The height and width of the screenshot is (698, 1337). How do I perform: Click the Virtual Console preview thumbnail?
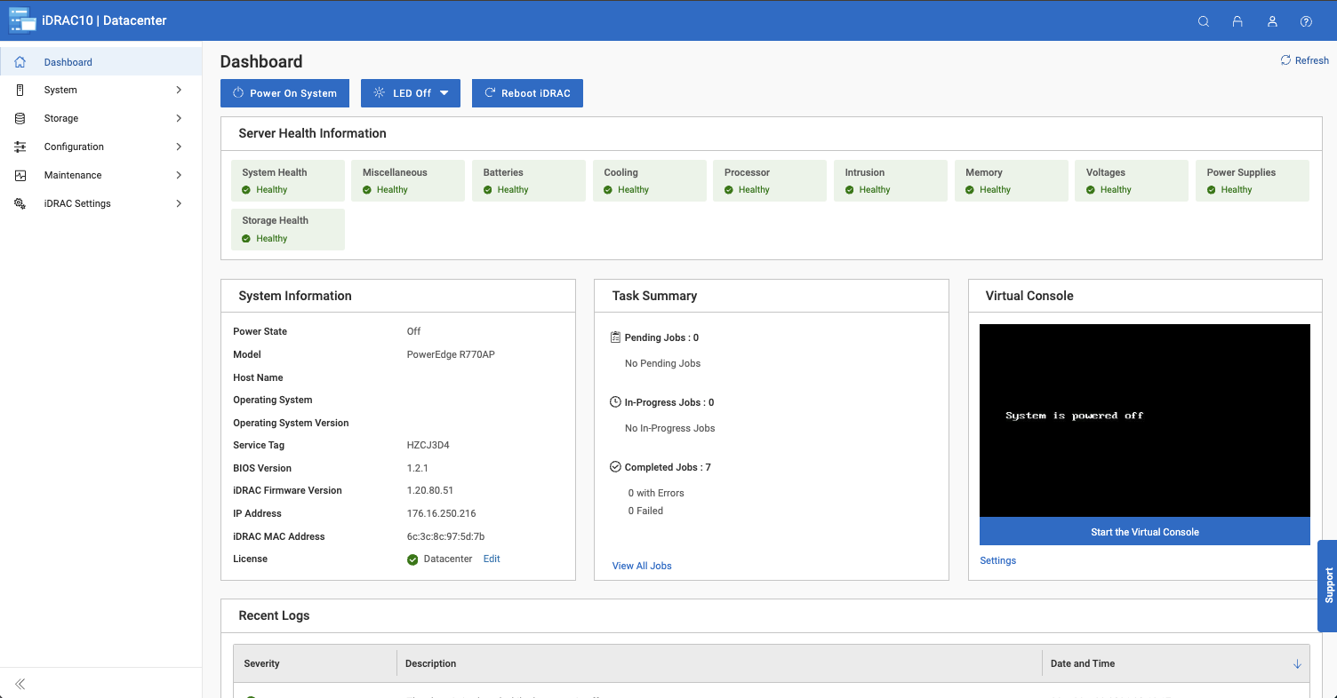(1144, 420)
